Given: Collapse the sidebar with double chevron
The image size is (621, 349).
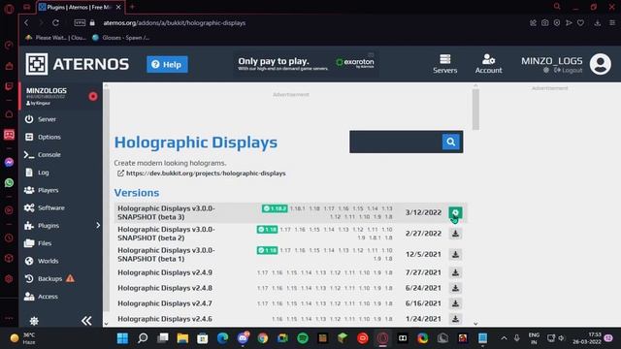Looking at the screenshot, I should tap(86, 321).
